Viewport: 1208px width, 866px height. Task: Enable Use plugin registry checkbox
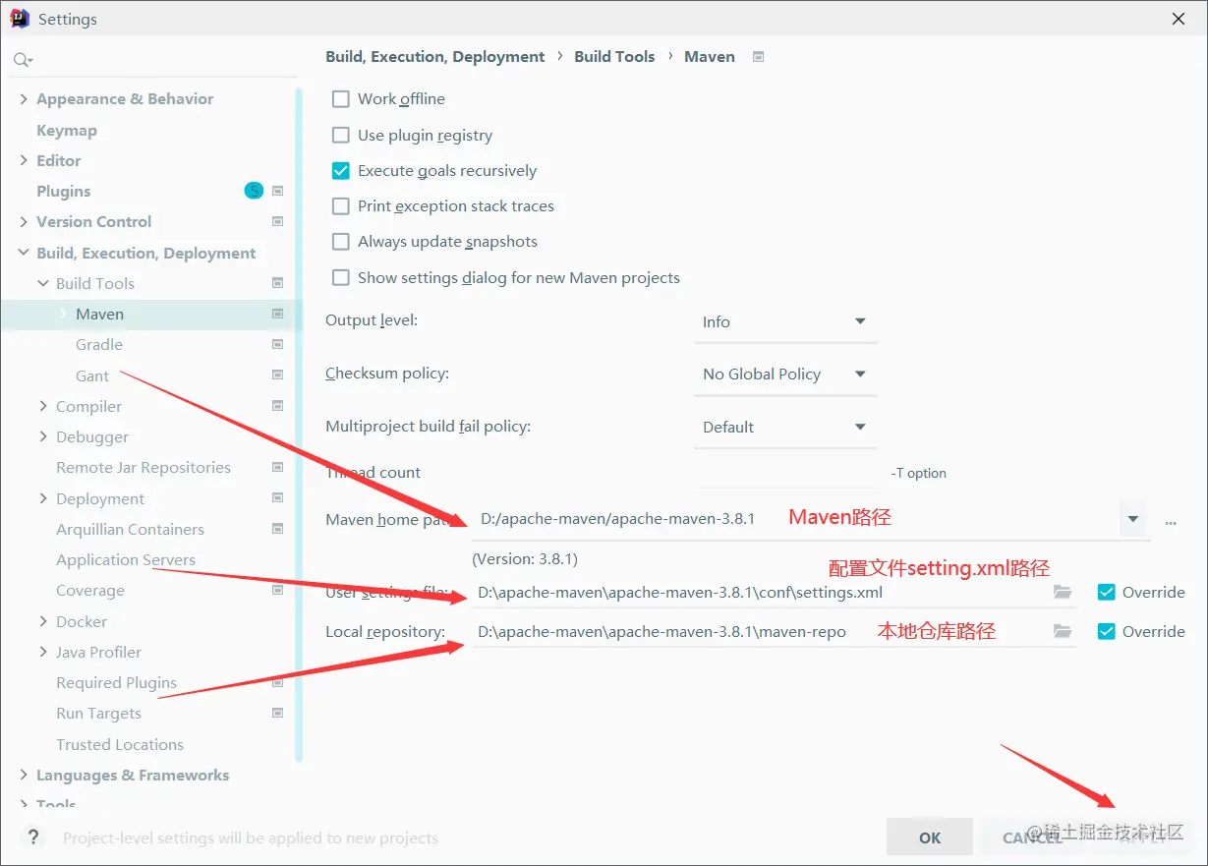[341, 135]
